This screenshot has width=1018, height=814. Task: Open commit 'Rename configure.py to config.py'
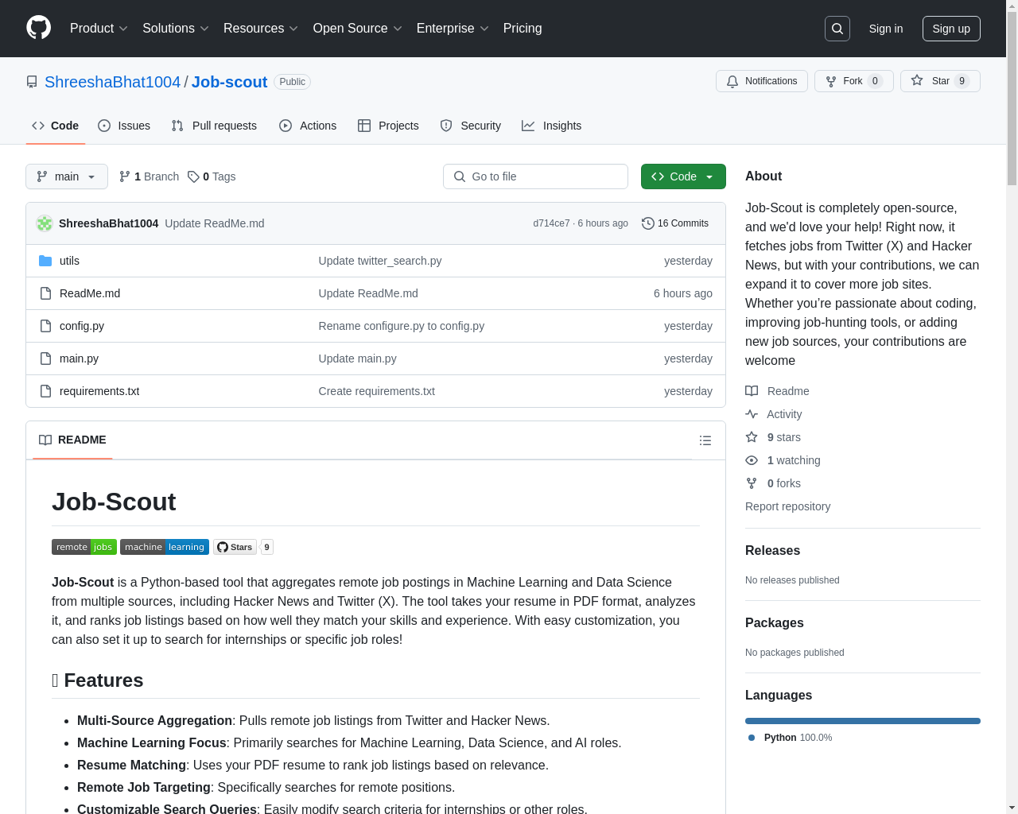[x=402, y=326]
